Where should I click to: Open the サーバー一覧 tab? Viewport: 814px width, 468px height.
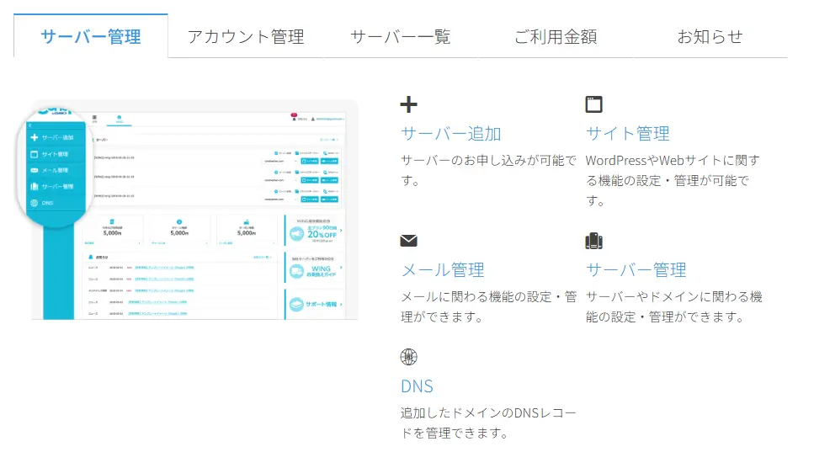(x=400, y=36)
